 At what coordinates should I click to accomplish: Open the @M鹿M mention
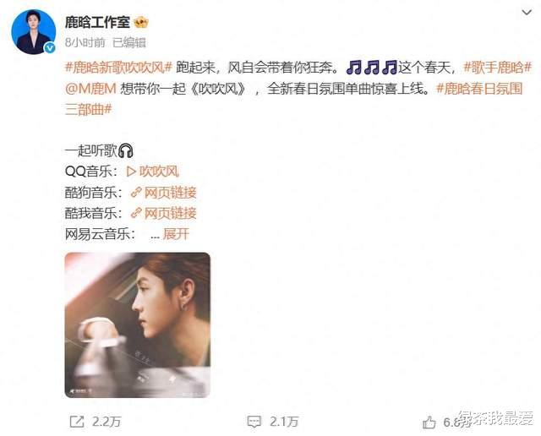click(90, 89)
